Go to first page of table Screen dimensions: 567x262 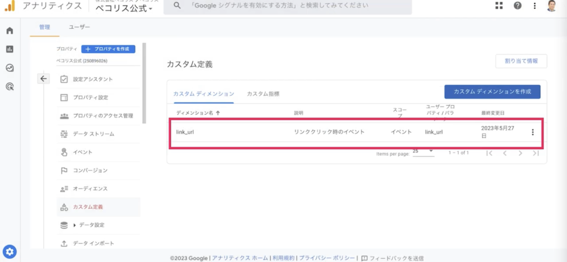pos(489,153)
